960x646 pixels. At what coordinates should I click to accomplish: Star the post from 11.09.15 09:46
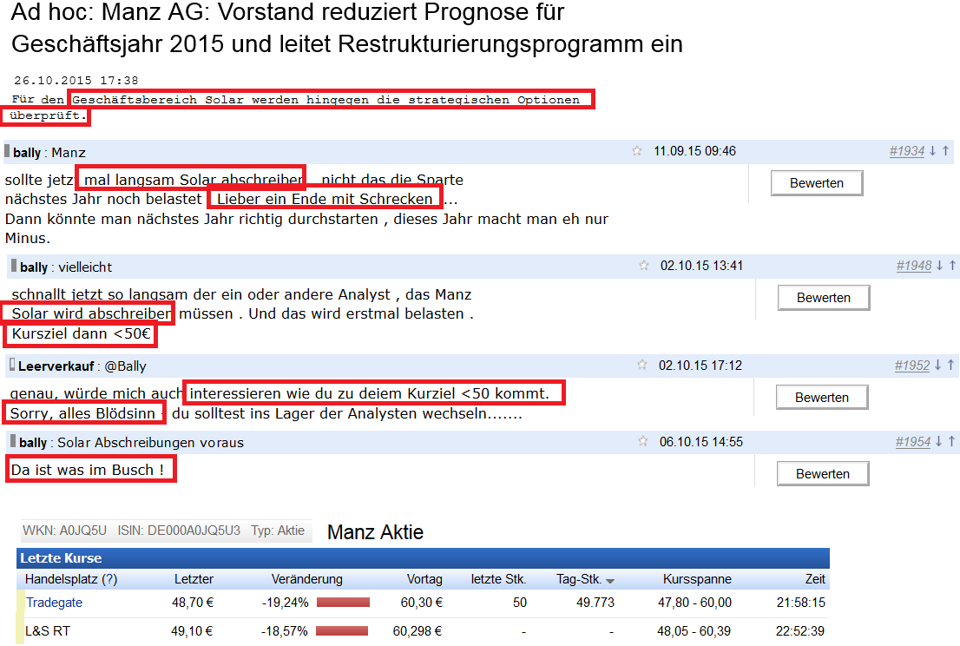[637, 150]
